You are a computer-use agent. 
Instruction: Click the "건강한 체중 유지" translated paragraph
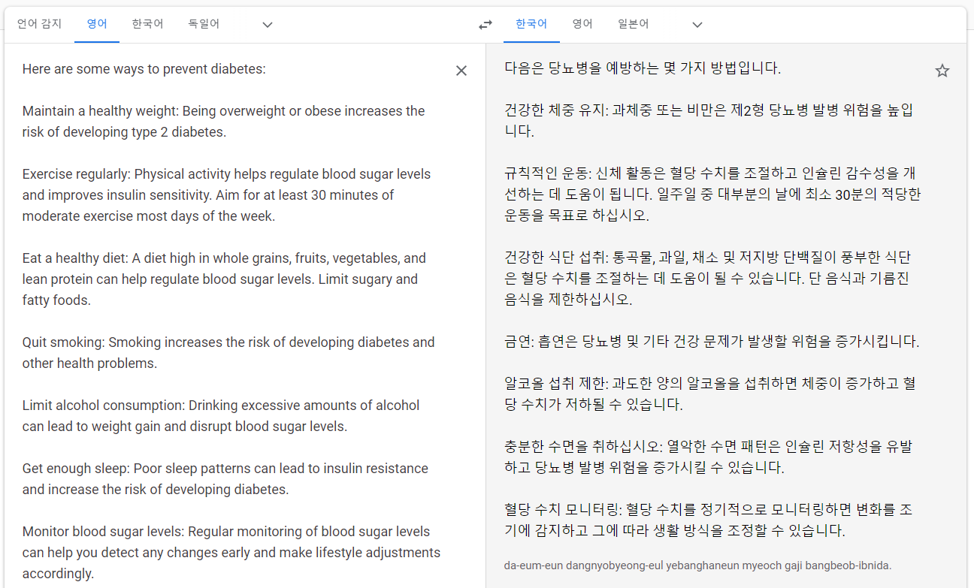tap(709, 121)
